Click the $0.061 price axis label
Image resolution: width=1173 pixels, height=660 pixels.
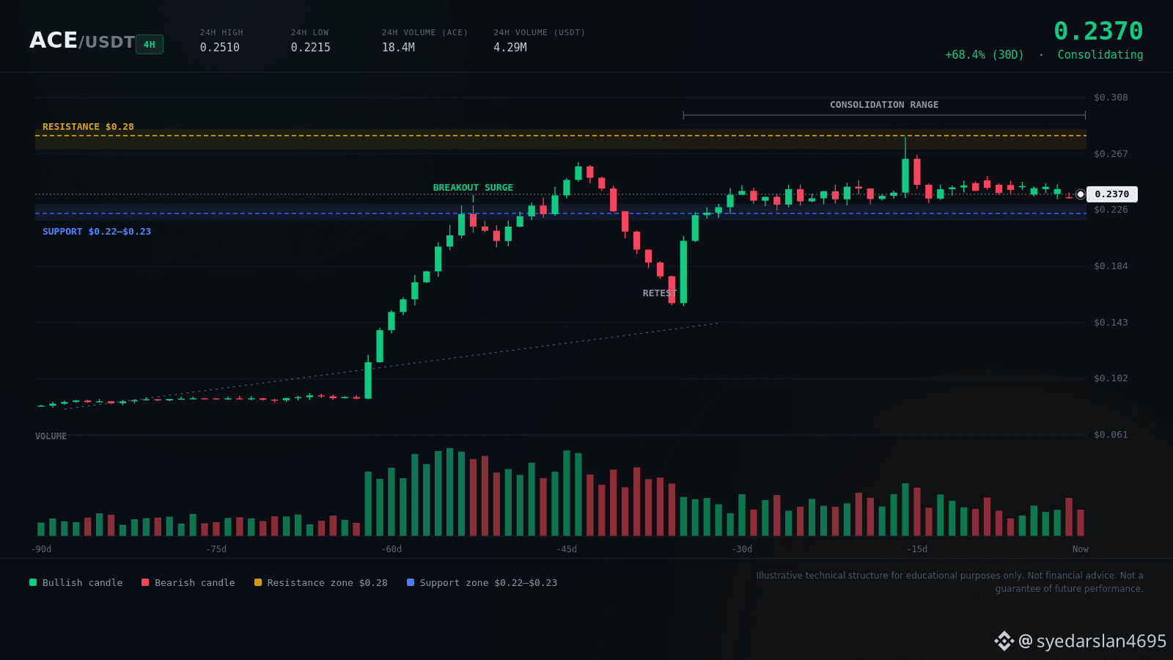click(x=1111, y=435)
